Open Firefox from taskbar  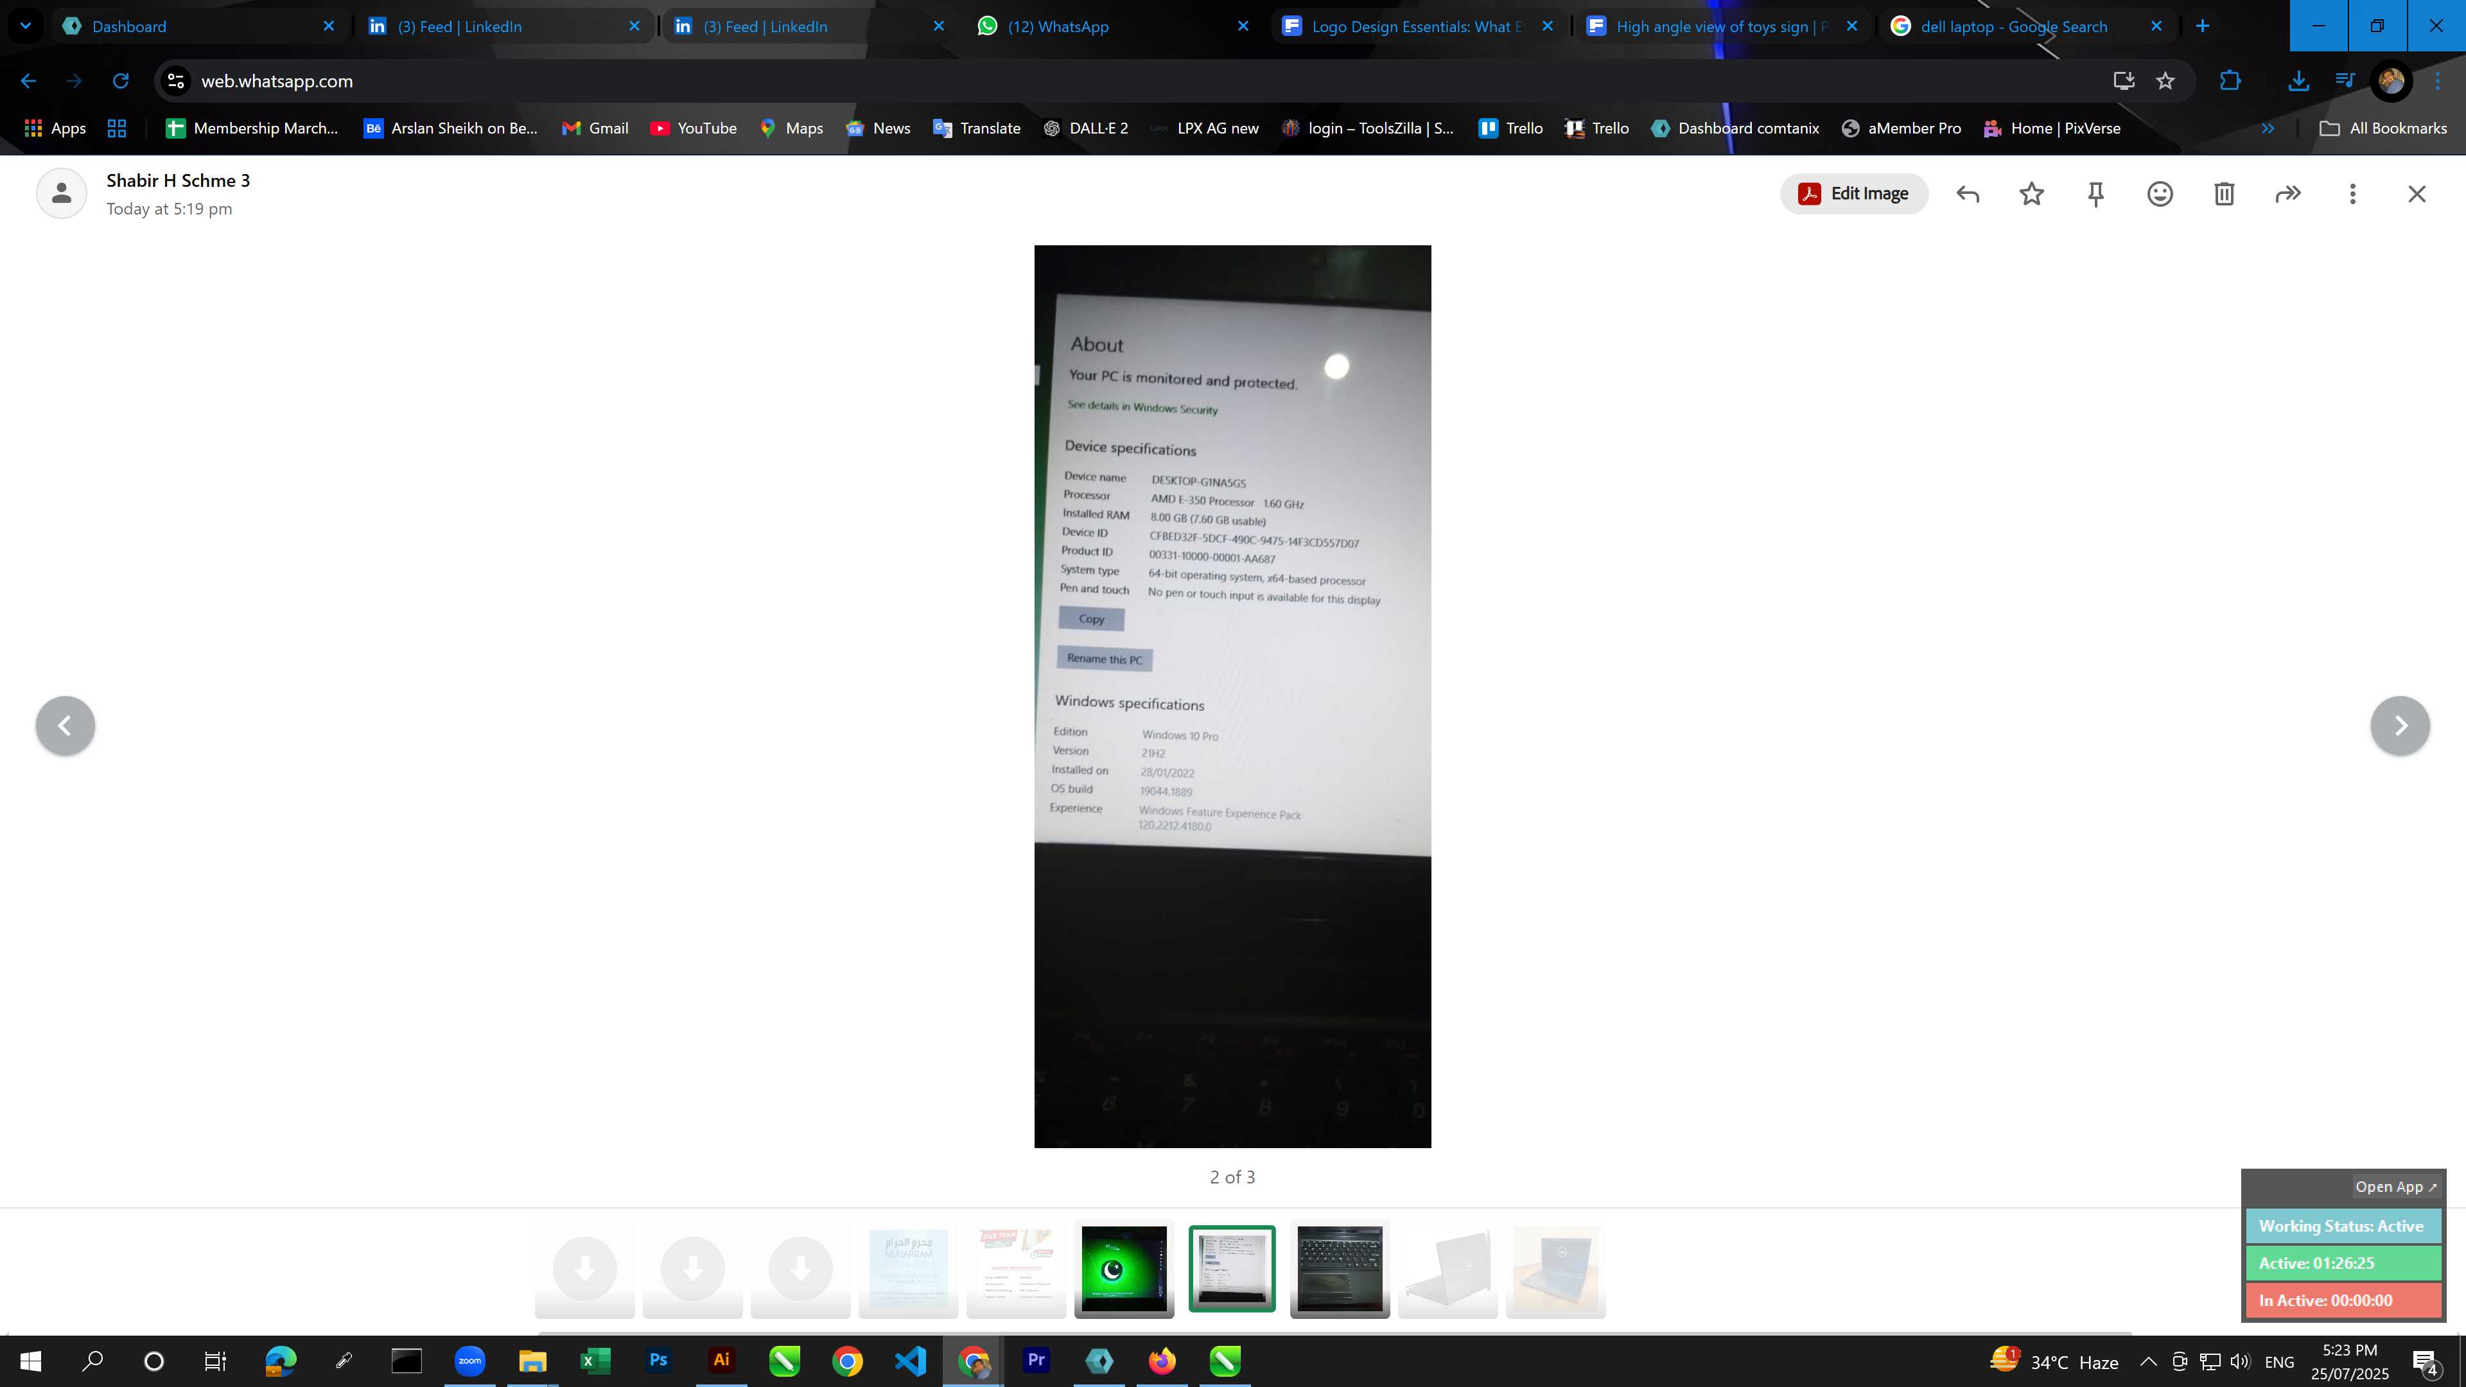pyautogui.click(x=1162, y=1361)
